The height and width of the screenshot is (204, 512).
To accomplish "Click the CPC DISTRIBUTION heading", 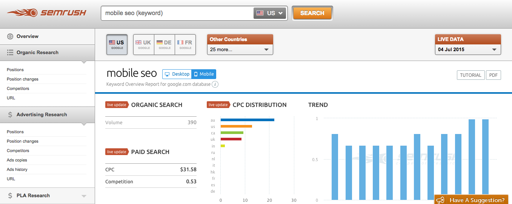I will pyautogui.click(x=260, y=105).
